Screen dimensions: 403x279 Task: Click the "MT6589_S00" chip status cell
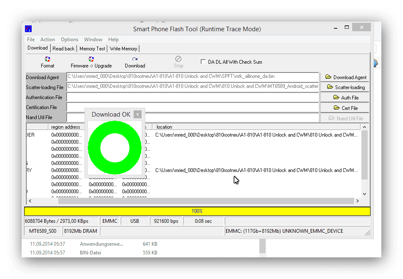42,231
